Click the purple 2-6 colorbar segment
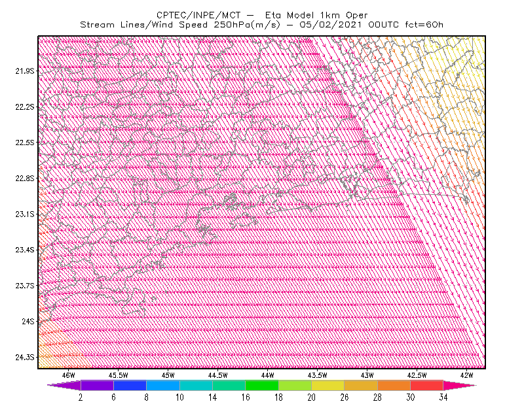 tap(97, 385)
